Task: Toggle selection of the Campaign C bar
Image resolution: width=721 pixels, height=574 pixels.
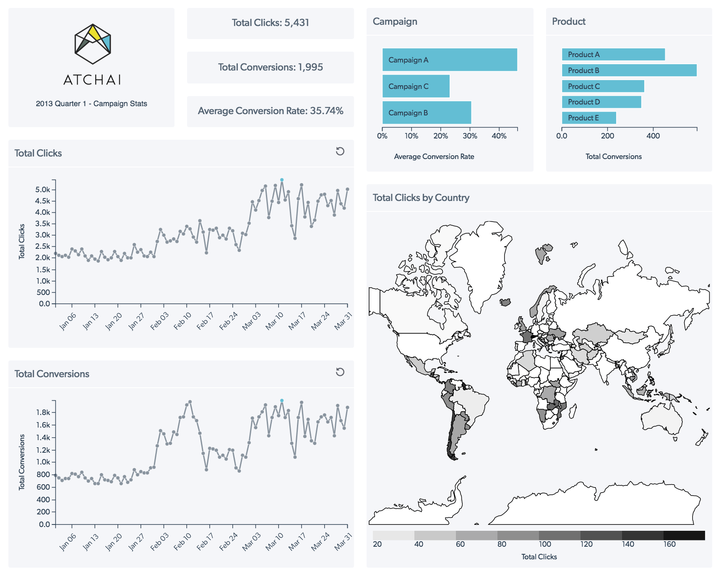Action: coord(415,86)
